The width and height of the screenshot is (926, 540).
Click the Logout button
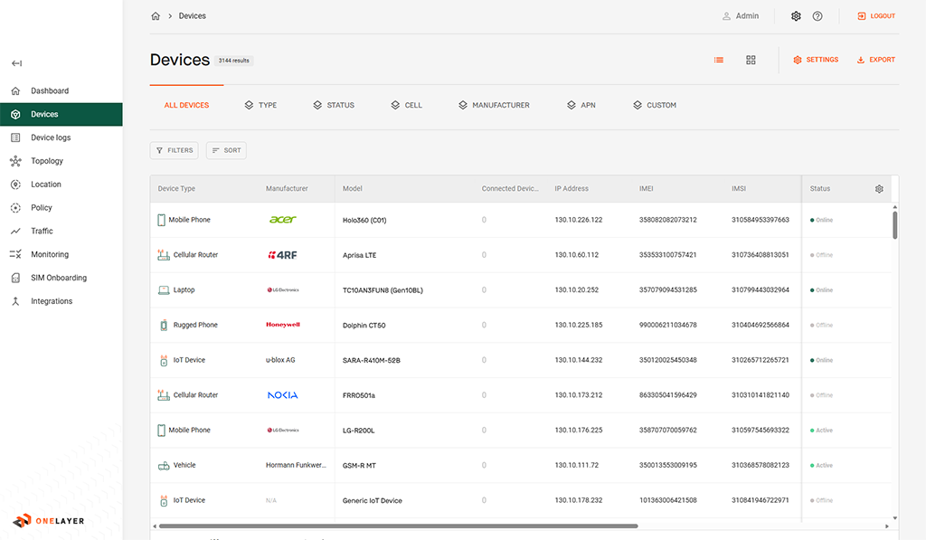[876, 16]
